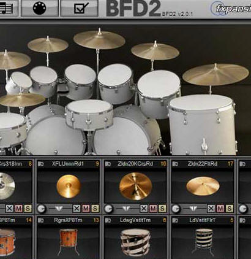Click the fxpansion logo
Screen dimensions: 251x259
(x=231, y=8)
